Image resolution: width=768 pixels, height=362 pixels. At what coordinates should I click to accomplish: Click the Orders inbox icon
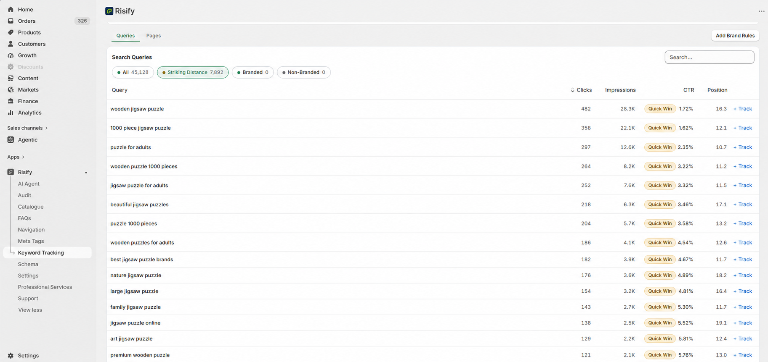[x=11, y=21]
